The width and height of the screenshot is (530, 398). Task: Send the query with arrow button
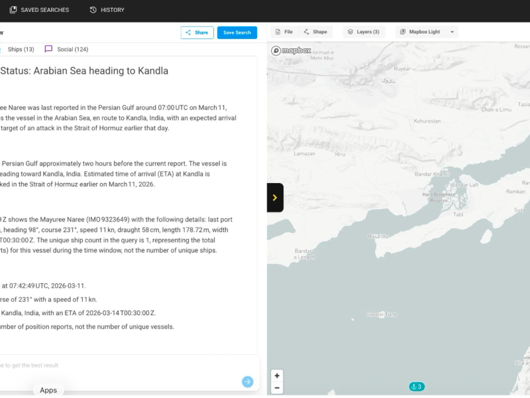point(247,381)
